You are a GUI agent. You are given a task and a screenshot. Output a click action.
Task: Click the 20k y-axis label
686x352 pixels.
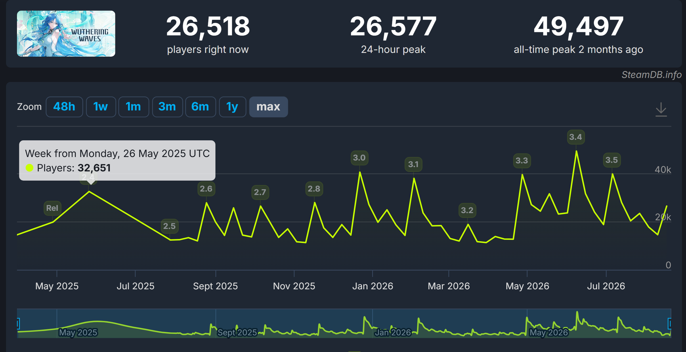(663, 217)
